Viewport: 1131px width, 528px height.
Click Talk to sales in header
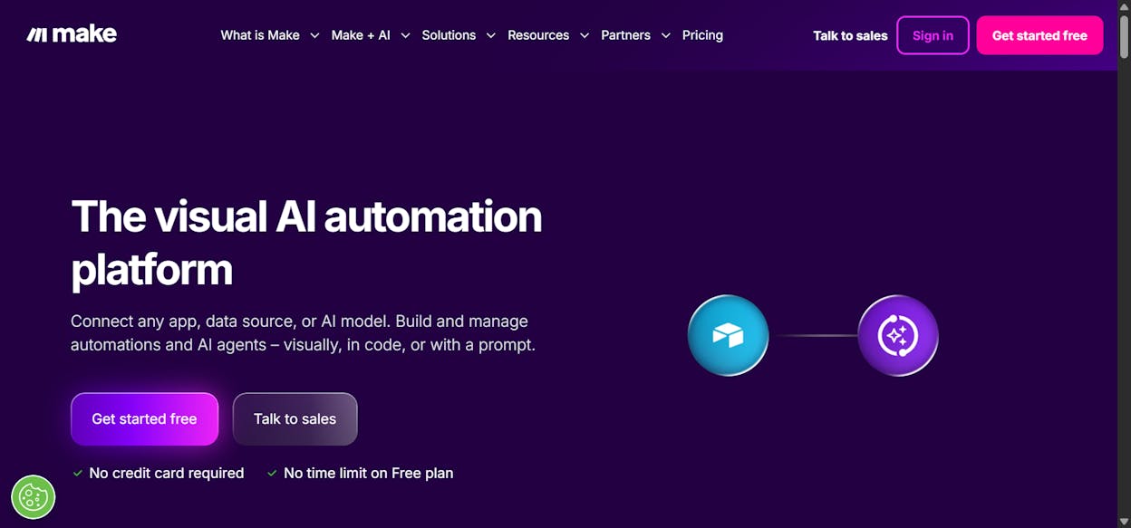[850, 35]
